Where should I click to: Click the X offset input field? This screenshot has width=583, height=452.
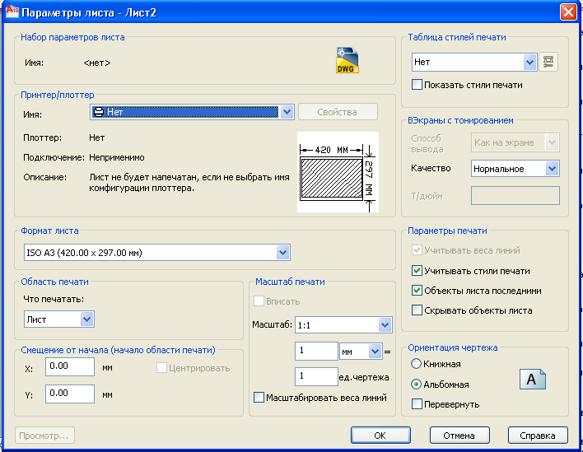(x=70, y=366)
